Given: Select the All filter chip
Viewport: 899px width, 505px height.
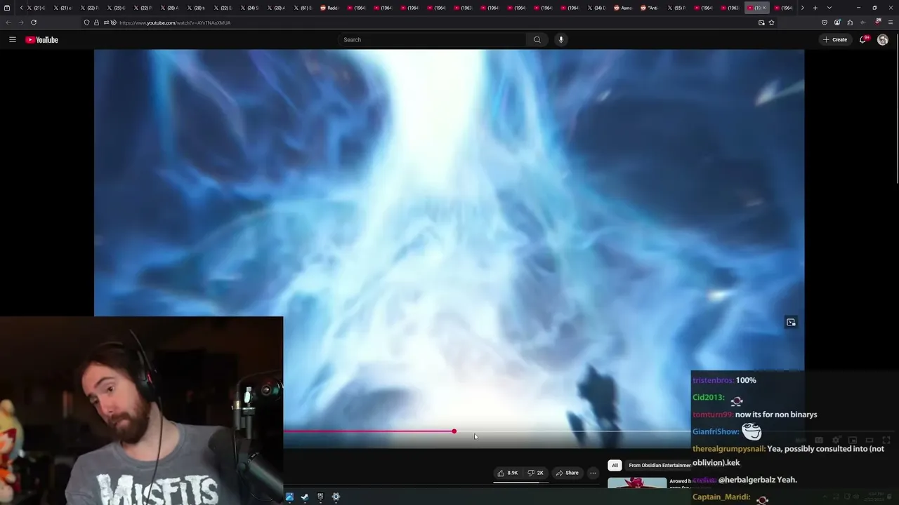Looking at the screenshot, I should (615, 465).
